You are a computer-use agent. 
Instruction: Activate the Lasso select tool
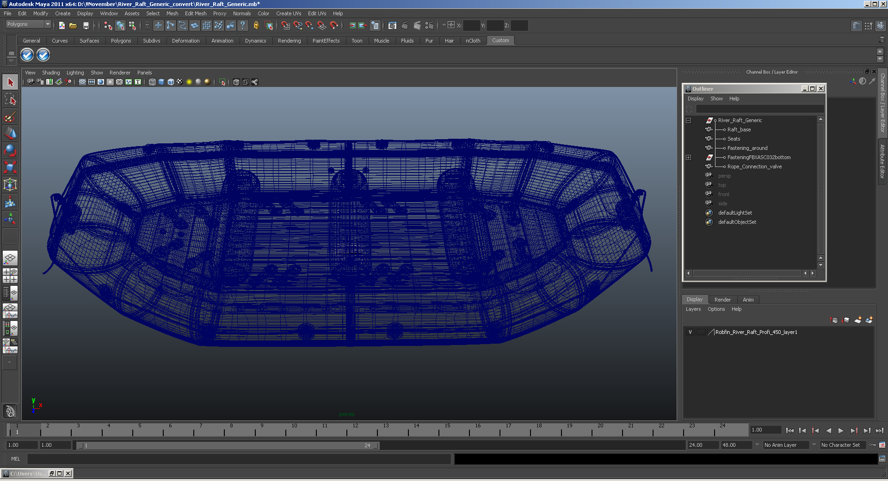point(10,99)
